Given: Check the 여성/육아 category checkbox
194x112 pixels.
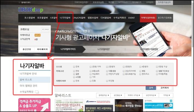Looking at the screenshot, I should [90, 74].
